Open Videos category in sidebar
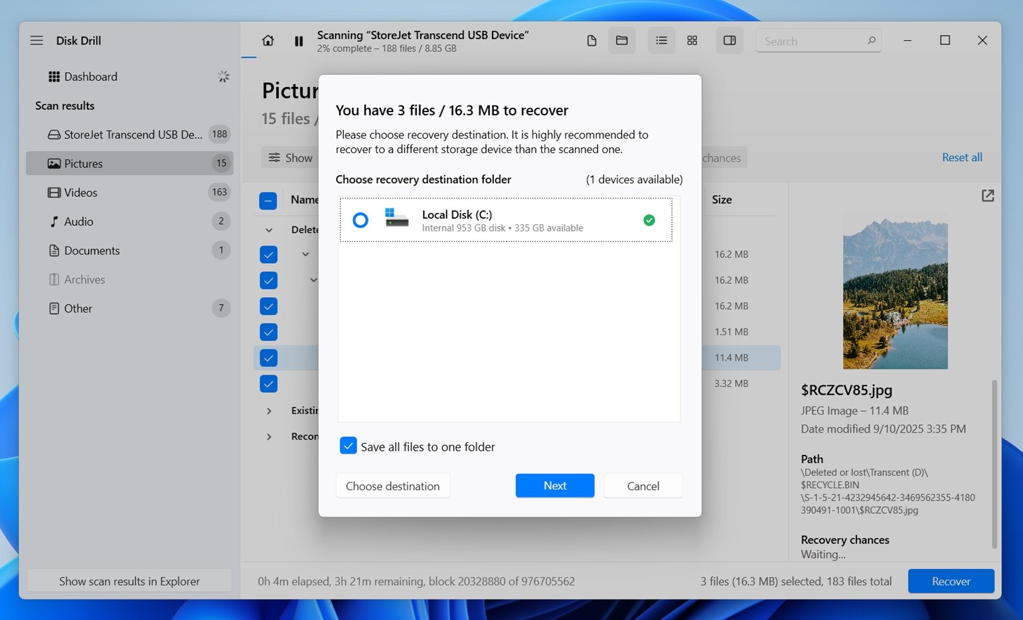Image resolution: width=1023 pixels, height=620 pixels. point(81,192)
